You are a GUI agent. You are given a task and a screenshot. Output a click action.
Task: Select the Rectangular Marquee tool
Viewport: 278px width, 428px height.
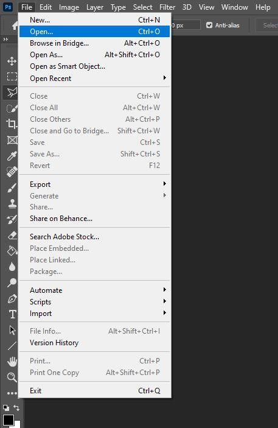pyautogui.click(x=12, y=77)
